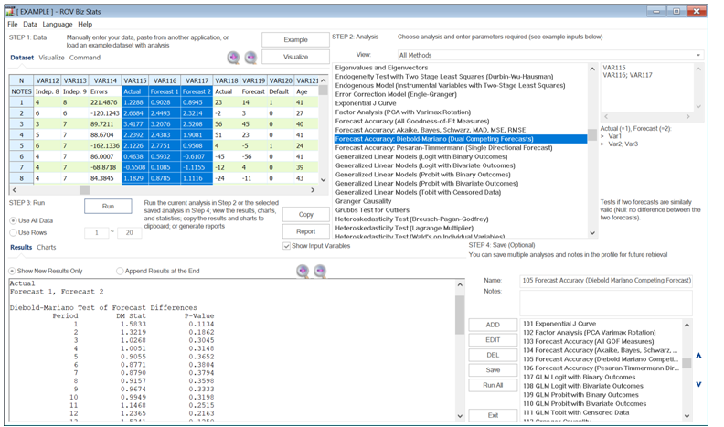This screenshot has height=427, width=724.
Task: Move saved analysis up with blue arrow
Action: [x=698, y=356]
